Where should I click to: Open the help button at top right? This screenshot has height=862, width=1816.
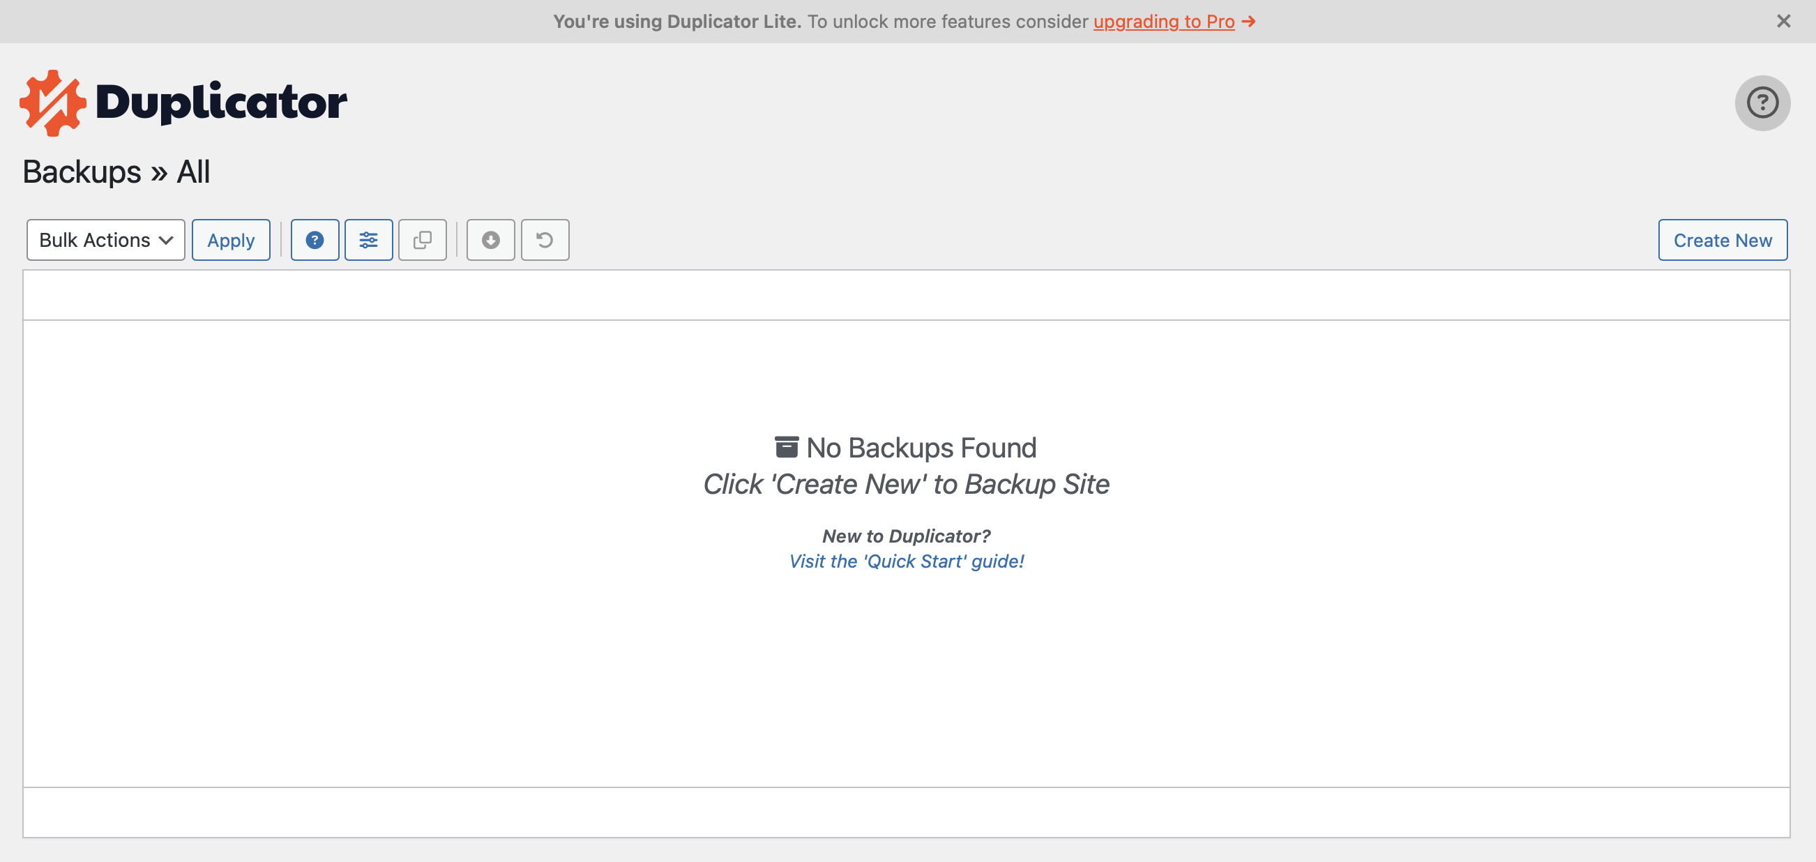[1762, 103]
